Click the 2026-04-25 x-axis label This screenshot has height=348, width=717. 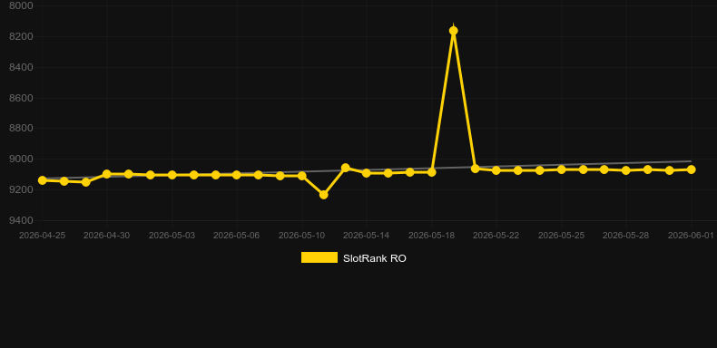click(x=42, y=236)
